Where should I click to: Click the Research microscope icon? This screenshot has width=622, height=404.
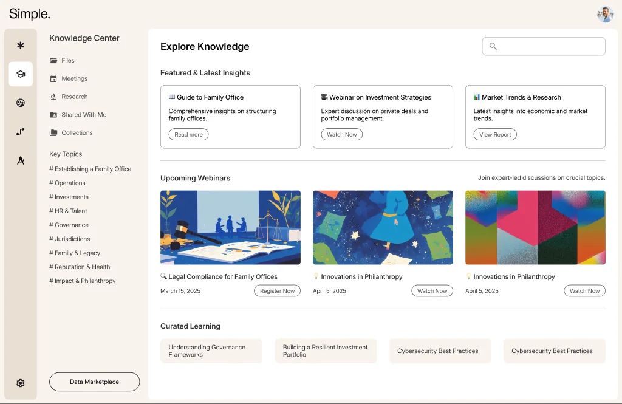coord(53,97)
